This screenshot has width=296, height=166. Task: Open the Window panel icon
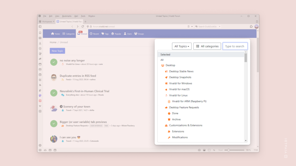point(40,64)
